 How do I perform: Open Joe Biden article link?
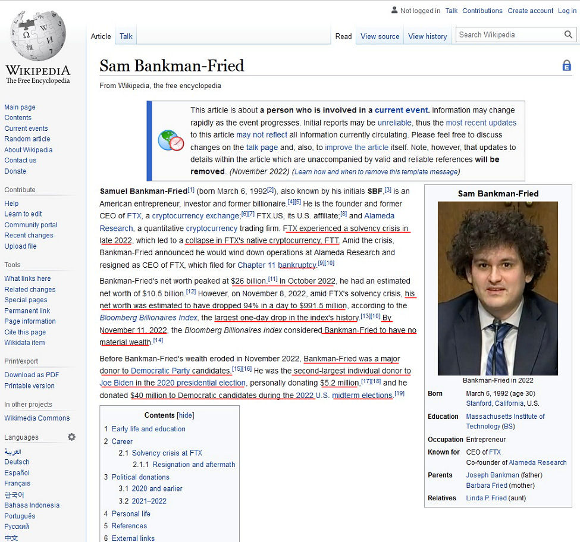click(x=116, y=383)
